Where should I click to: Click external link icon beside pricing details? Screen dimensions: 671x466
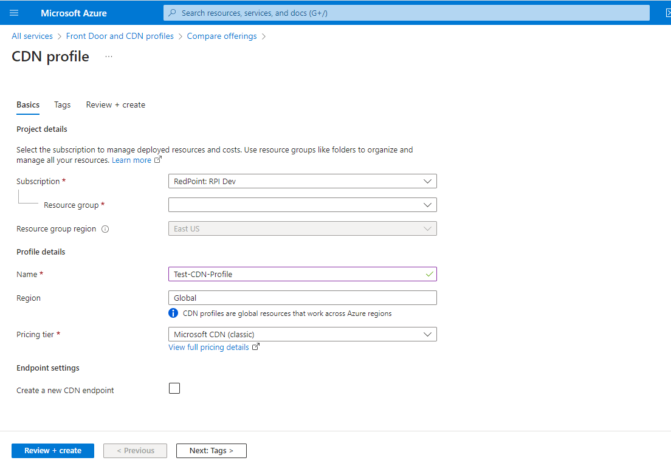coord(256,347)
